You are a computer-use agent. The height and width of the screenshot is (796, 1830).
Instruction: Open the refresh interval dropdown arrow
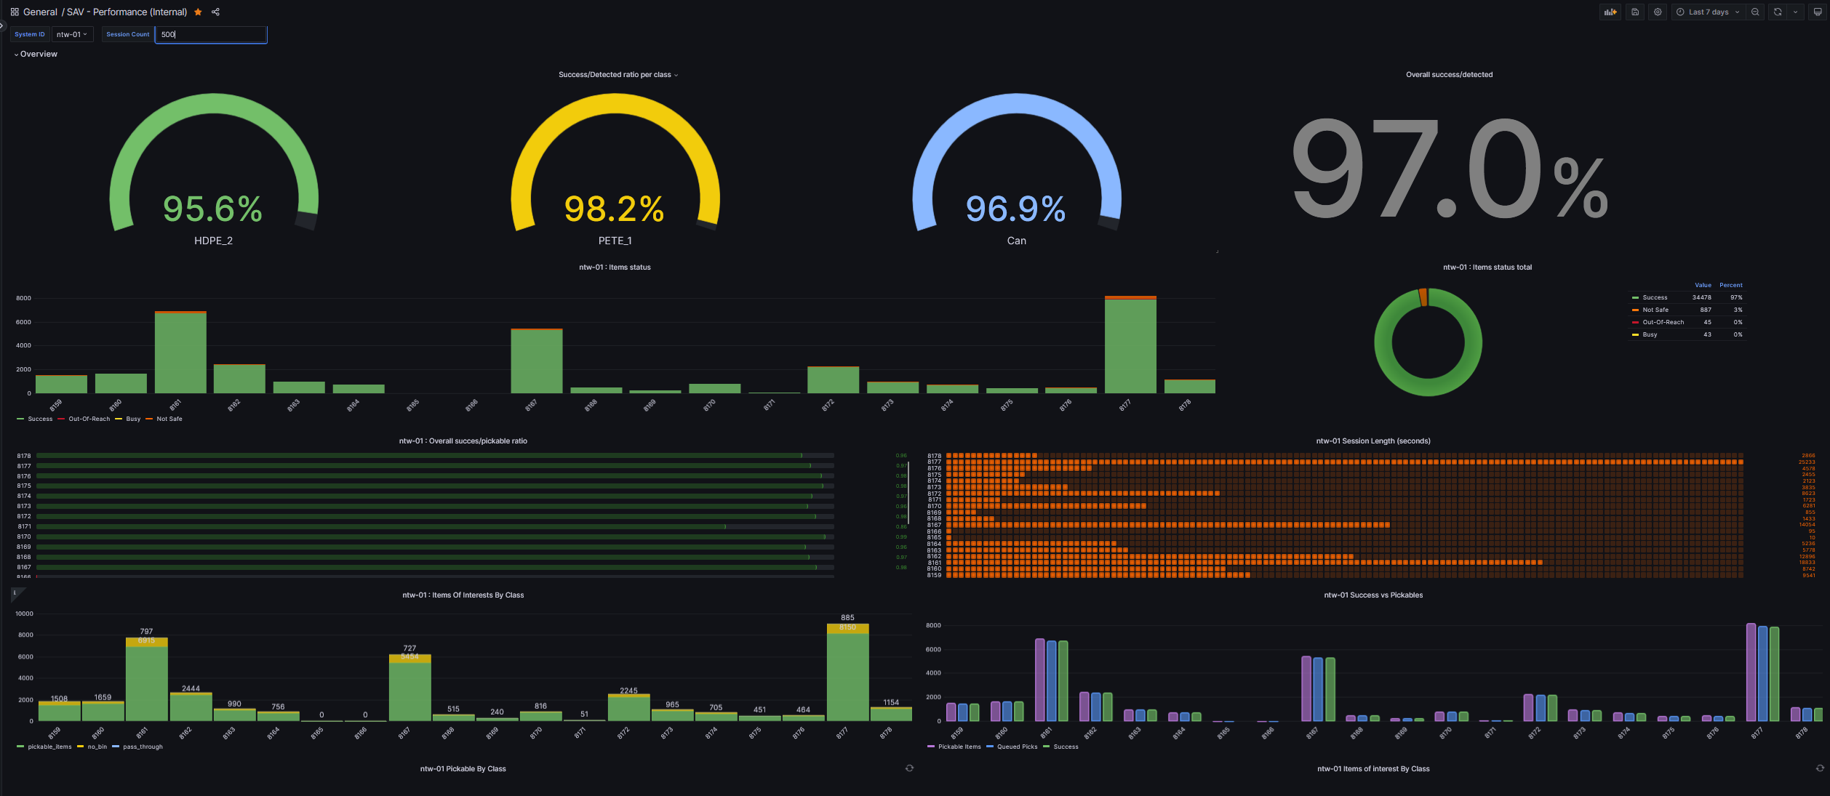tap(1795, 12)
